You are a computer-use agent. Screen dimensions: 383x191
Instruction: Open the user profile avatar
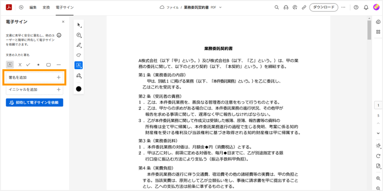click(x=376, y=7)
